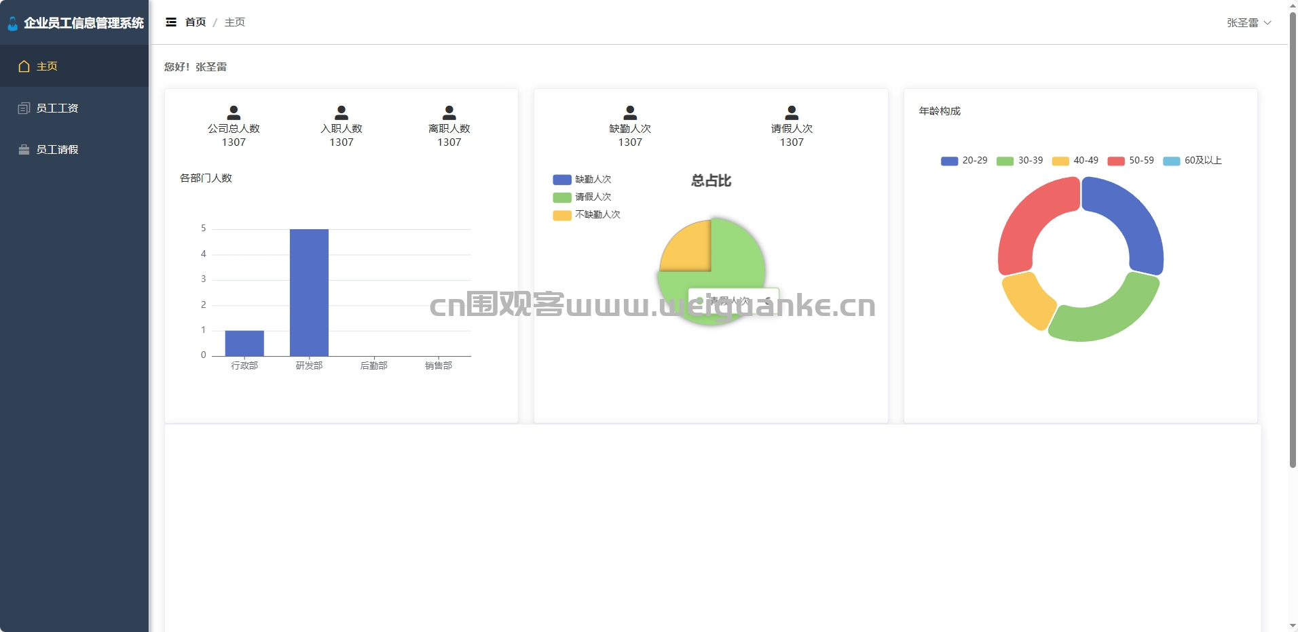Click the person icon above 请假人次
The width and height of the screenshot is (1298, 632).
coord(792,113)
